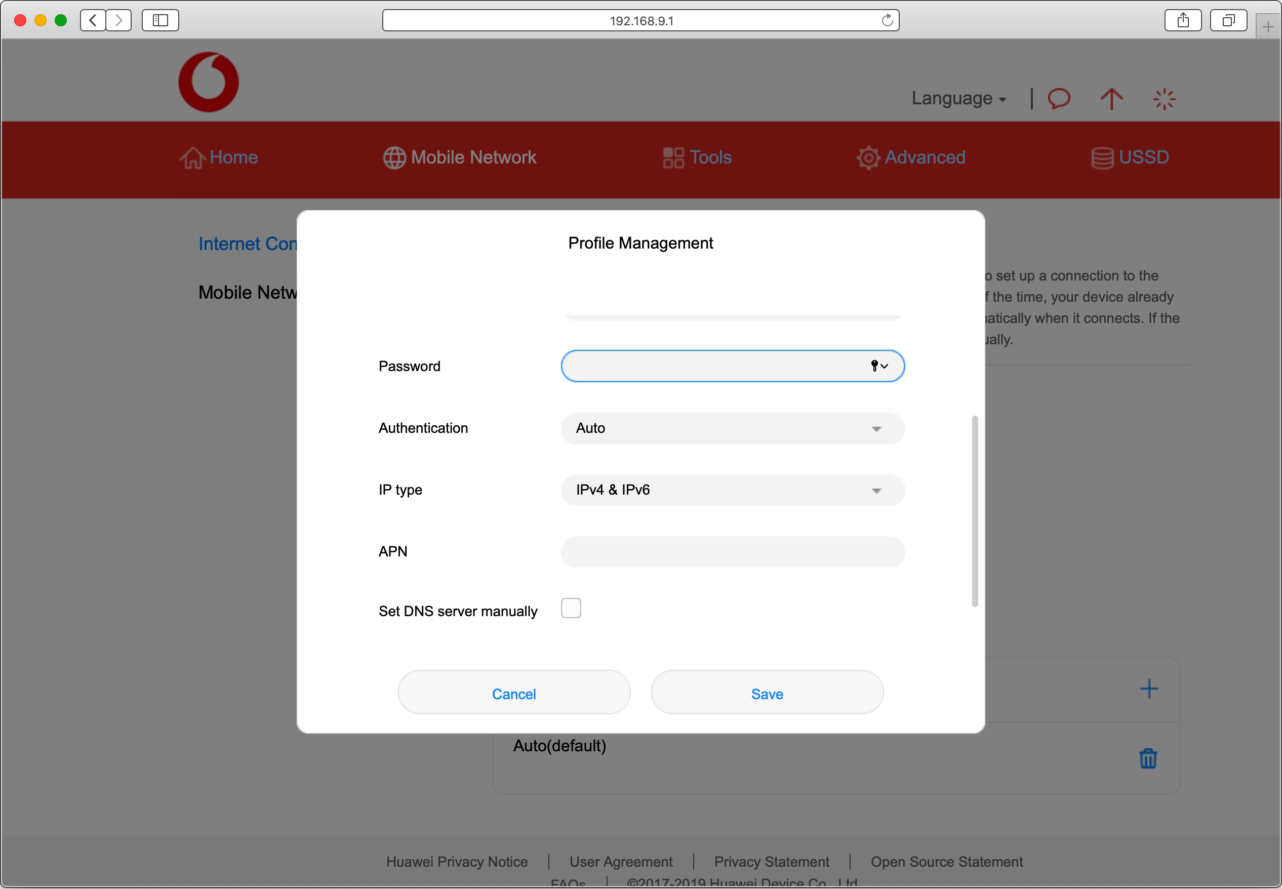
Task: Delete the Auto(default) profile with trash icon
Action: click(x=1148, y=758)
